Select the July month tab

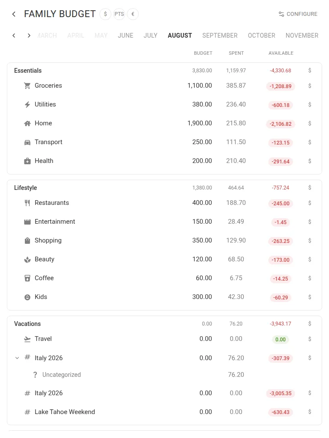click(150, 36)
